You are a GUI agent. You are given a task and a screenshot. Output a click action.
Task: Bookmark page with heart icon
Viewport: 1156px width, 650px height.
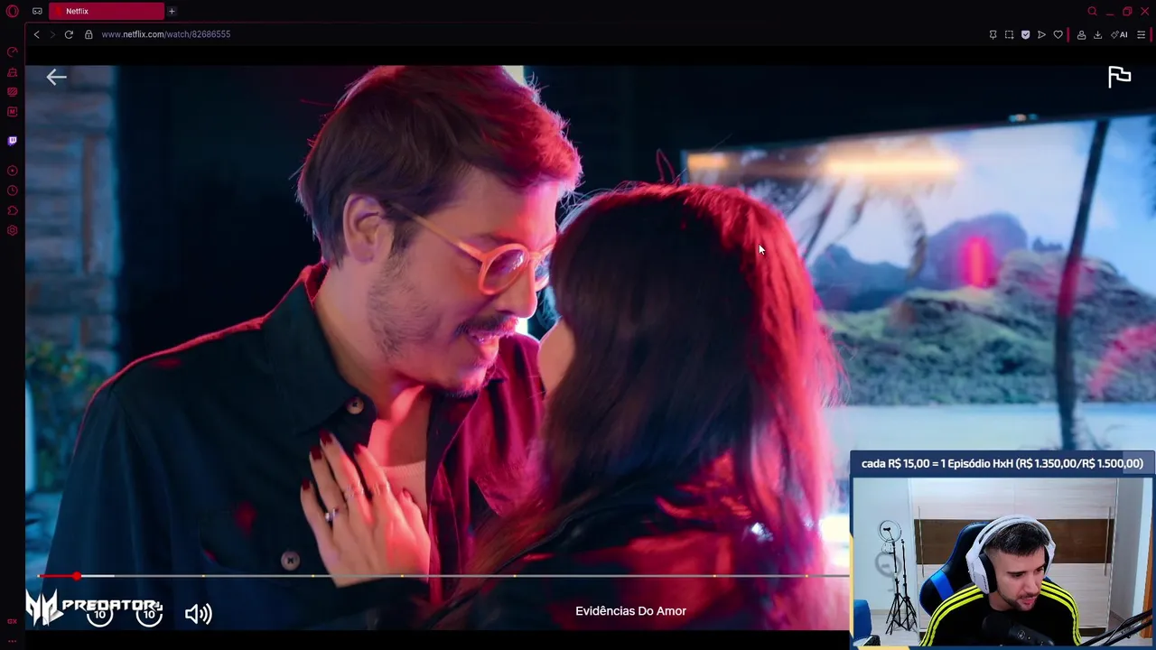coord(1058,34)
